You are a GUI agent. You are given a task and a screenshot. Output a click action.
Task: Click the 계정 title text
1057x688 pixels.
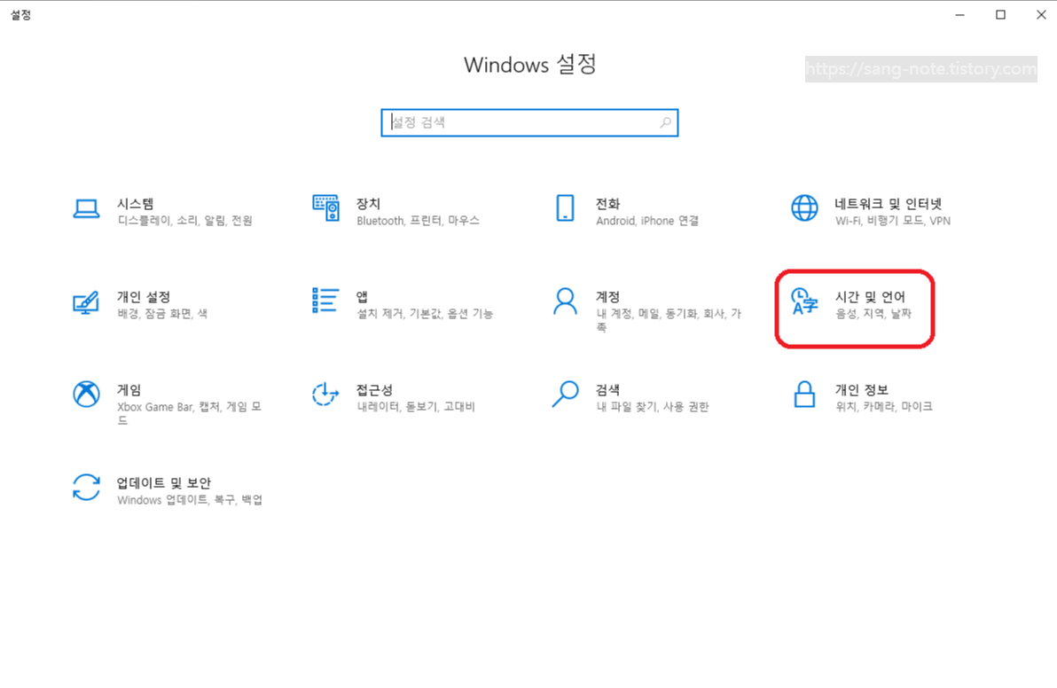tap(607, 296)
